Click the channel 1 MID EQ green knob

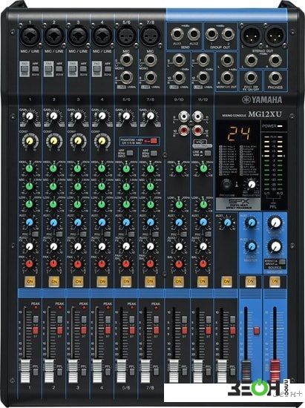pos(30,186)
